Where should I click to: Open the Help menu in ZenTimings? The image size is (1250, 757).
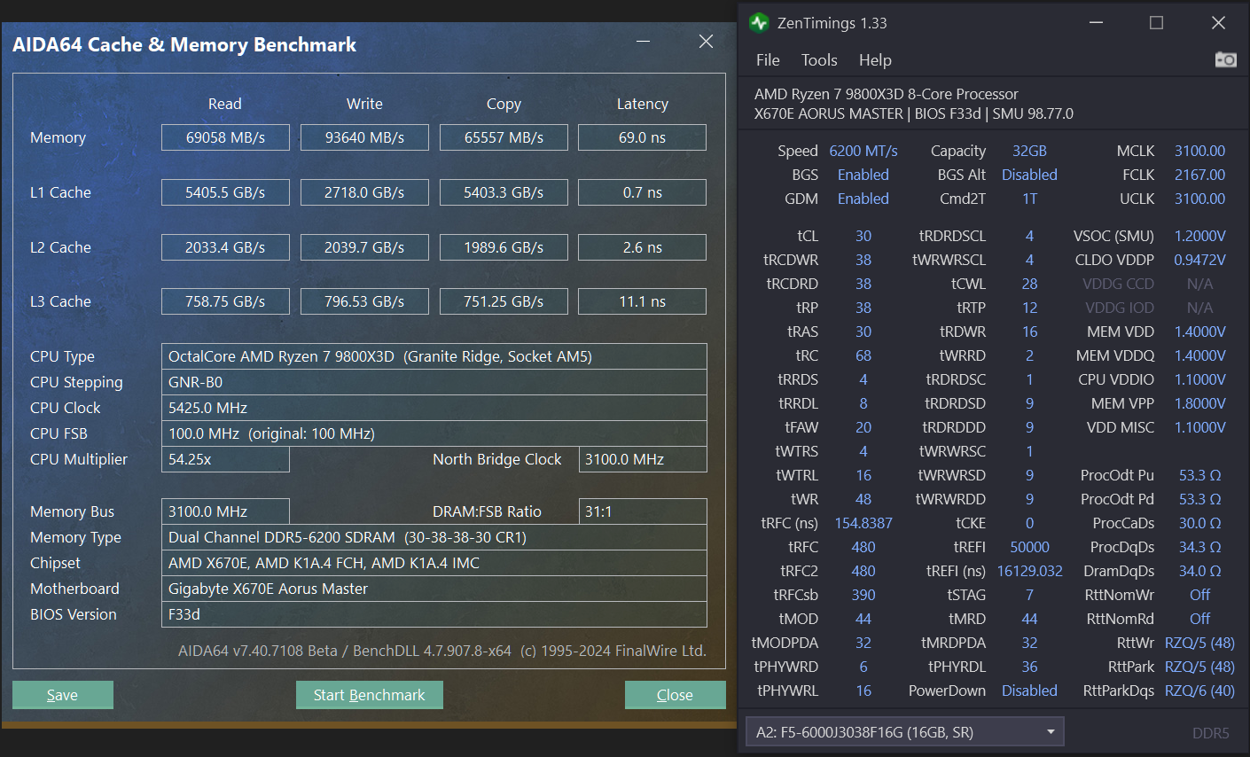coord(875,60)
